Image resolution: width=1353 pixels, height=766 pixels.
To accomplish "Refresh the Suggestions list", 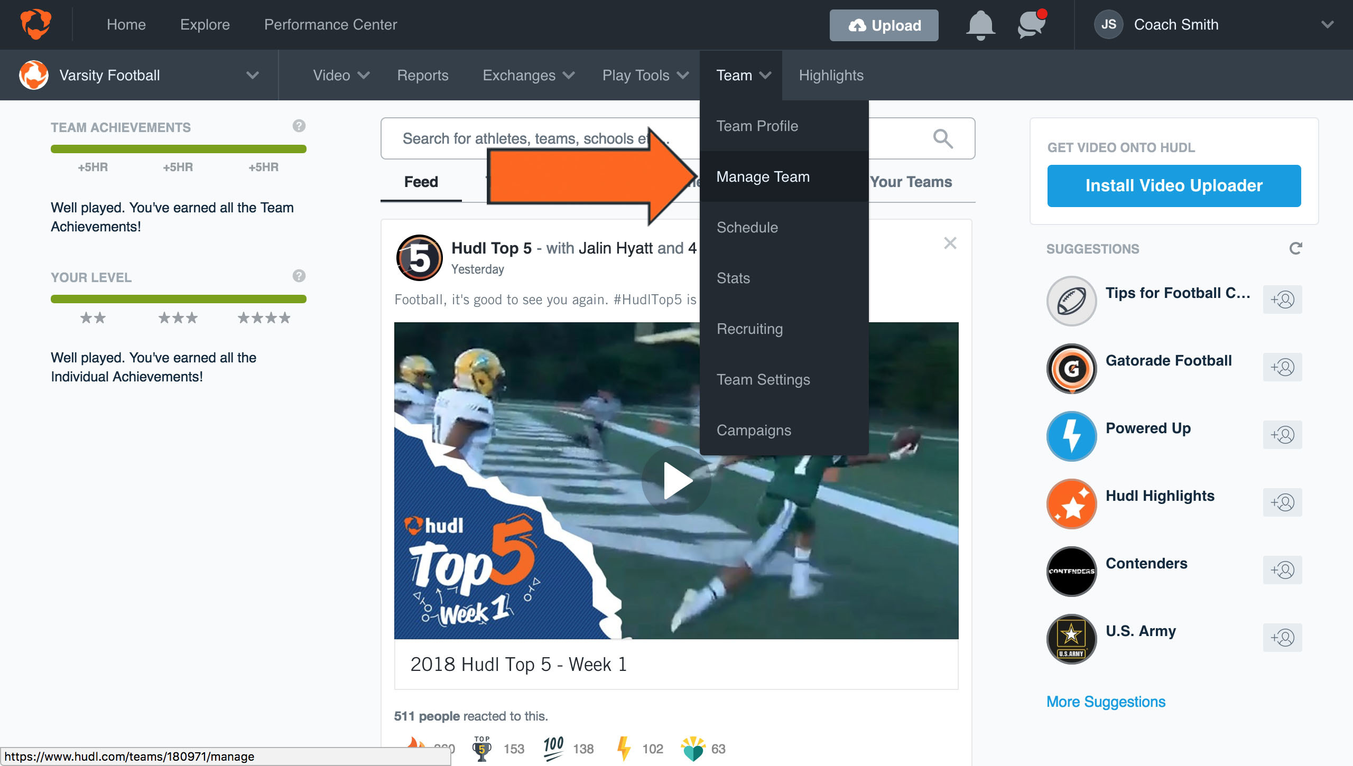I will tap(1295, 248).
